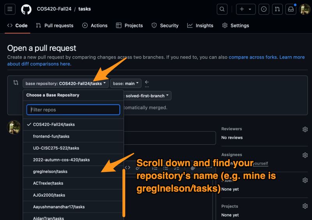The image size is (312, 220).
Task: Click the plus create-new icon
Action: pyautogui.click(x=242, y=9)
